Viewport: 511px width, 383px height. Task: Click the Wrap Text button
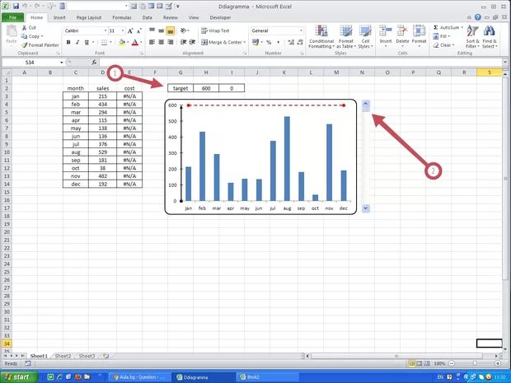point(215,30)
